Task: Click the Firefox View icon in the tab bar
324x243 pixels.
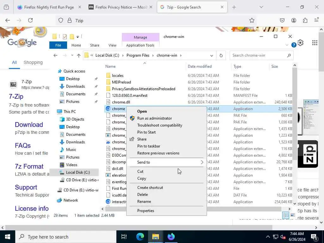Action: pos(6,7)
